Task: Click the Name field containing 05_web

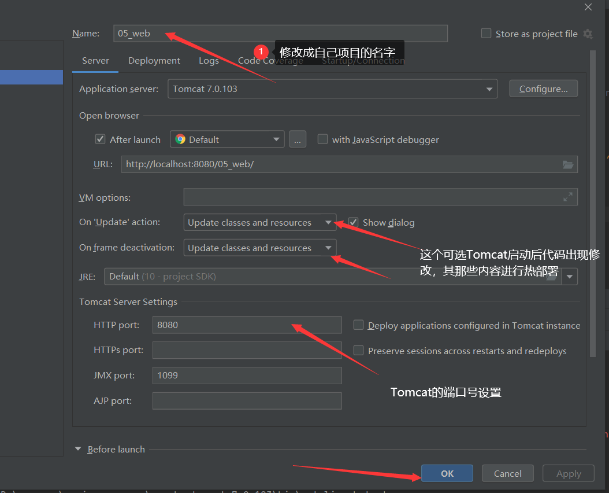Action: coord(280,34)
